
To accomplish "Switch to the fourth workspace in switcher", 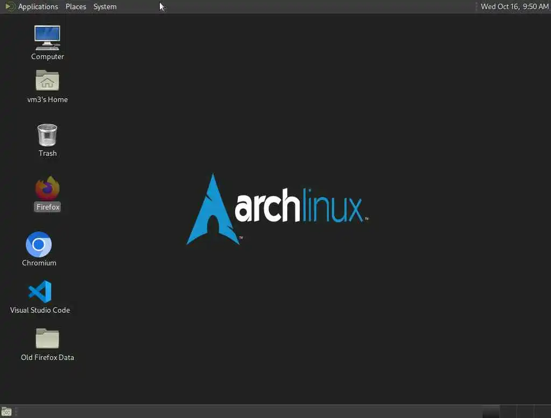I will click(542, 412).
